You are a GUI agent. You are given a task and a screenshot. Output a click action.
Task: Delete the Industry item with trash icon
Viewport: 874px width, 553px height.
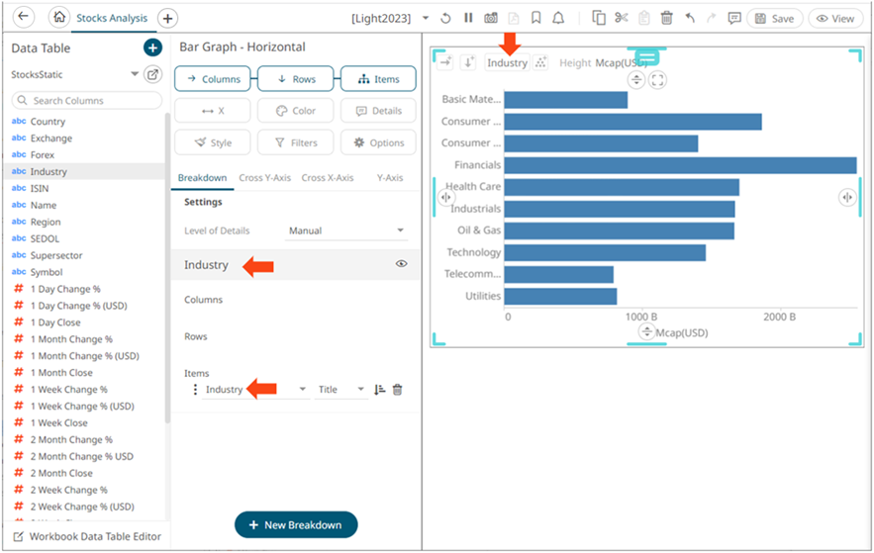click(x=398, y=390)
